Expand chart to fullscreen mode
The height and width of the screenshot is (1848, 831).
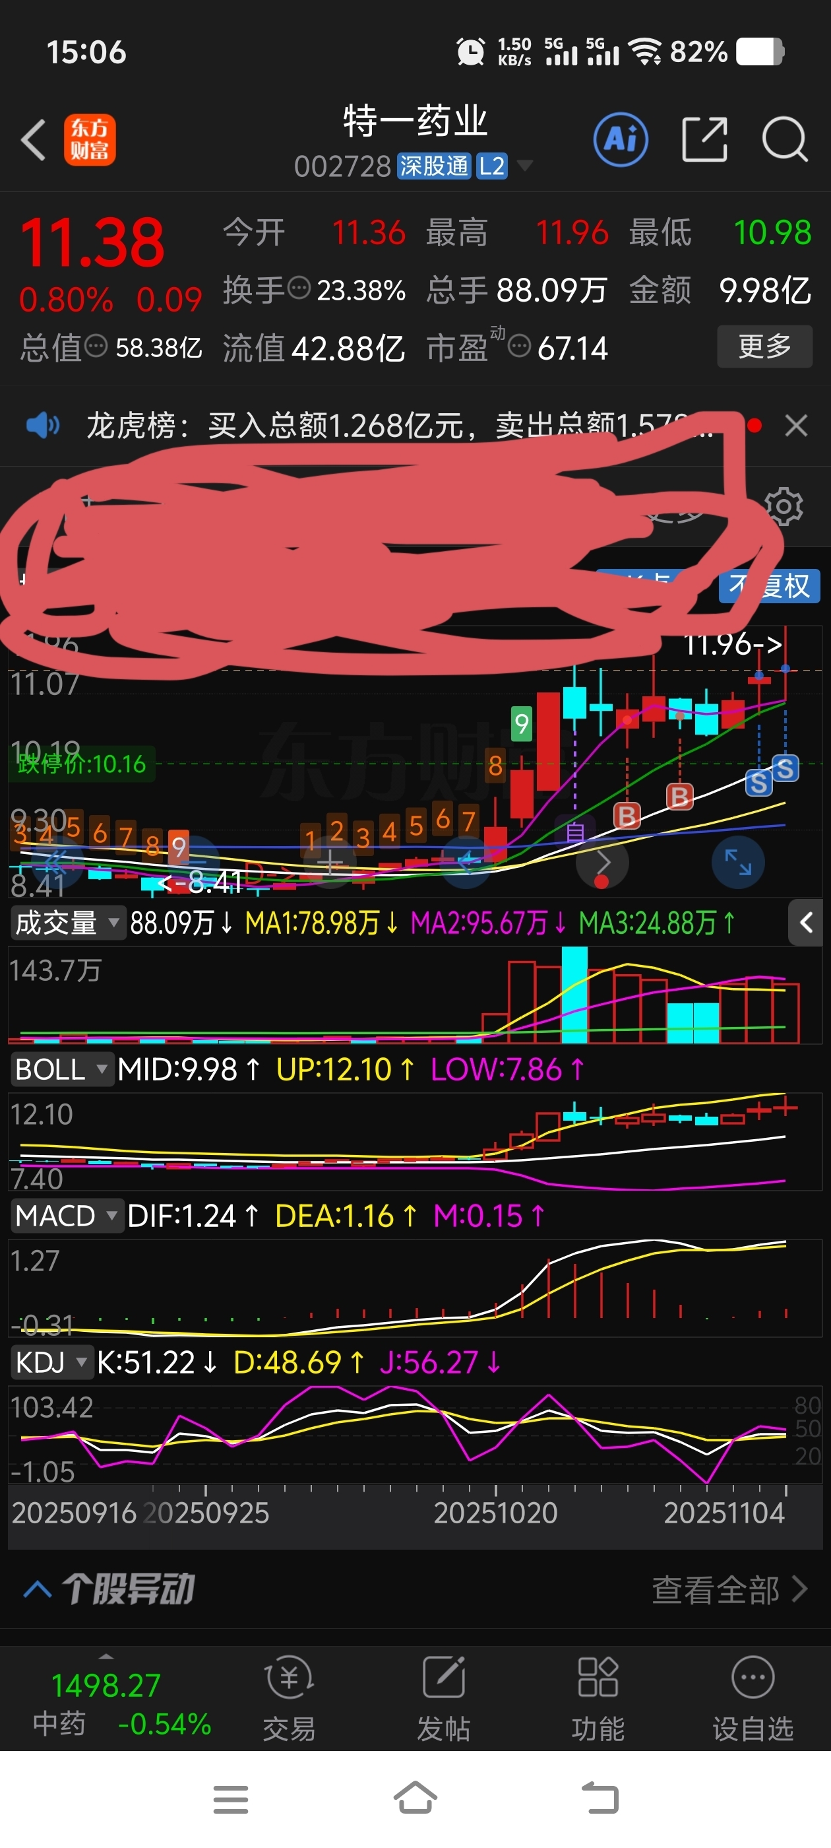[738, 861]
